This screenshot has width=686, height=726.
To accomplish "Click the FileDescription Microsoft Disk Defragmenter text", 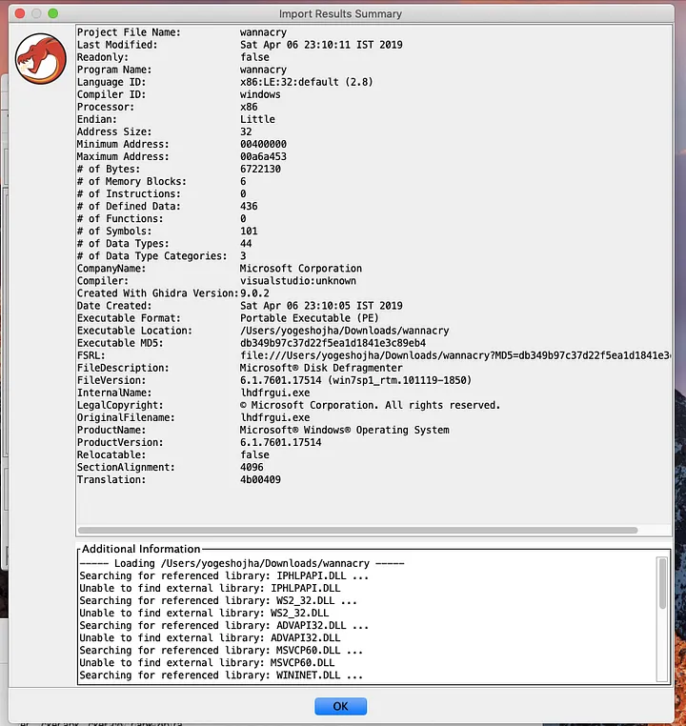I will coord(320,368).
